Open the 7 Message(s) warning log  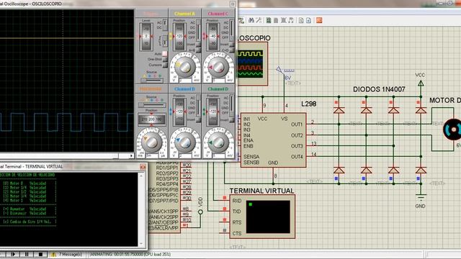click(67, 254)
